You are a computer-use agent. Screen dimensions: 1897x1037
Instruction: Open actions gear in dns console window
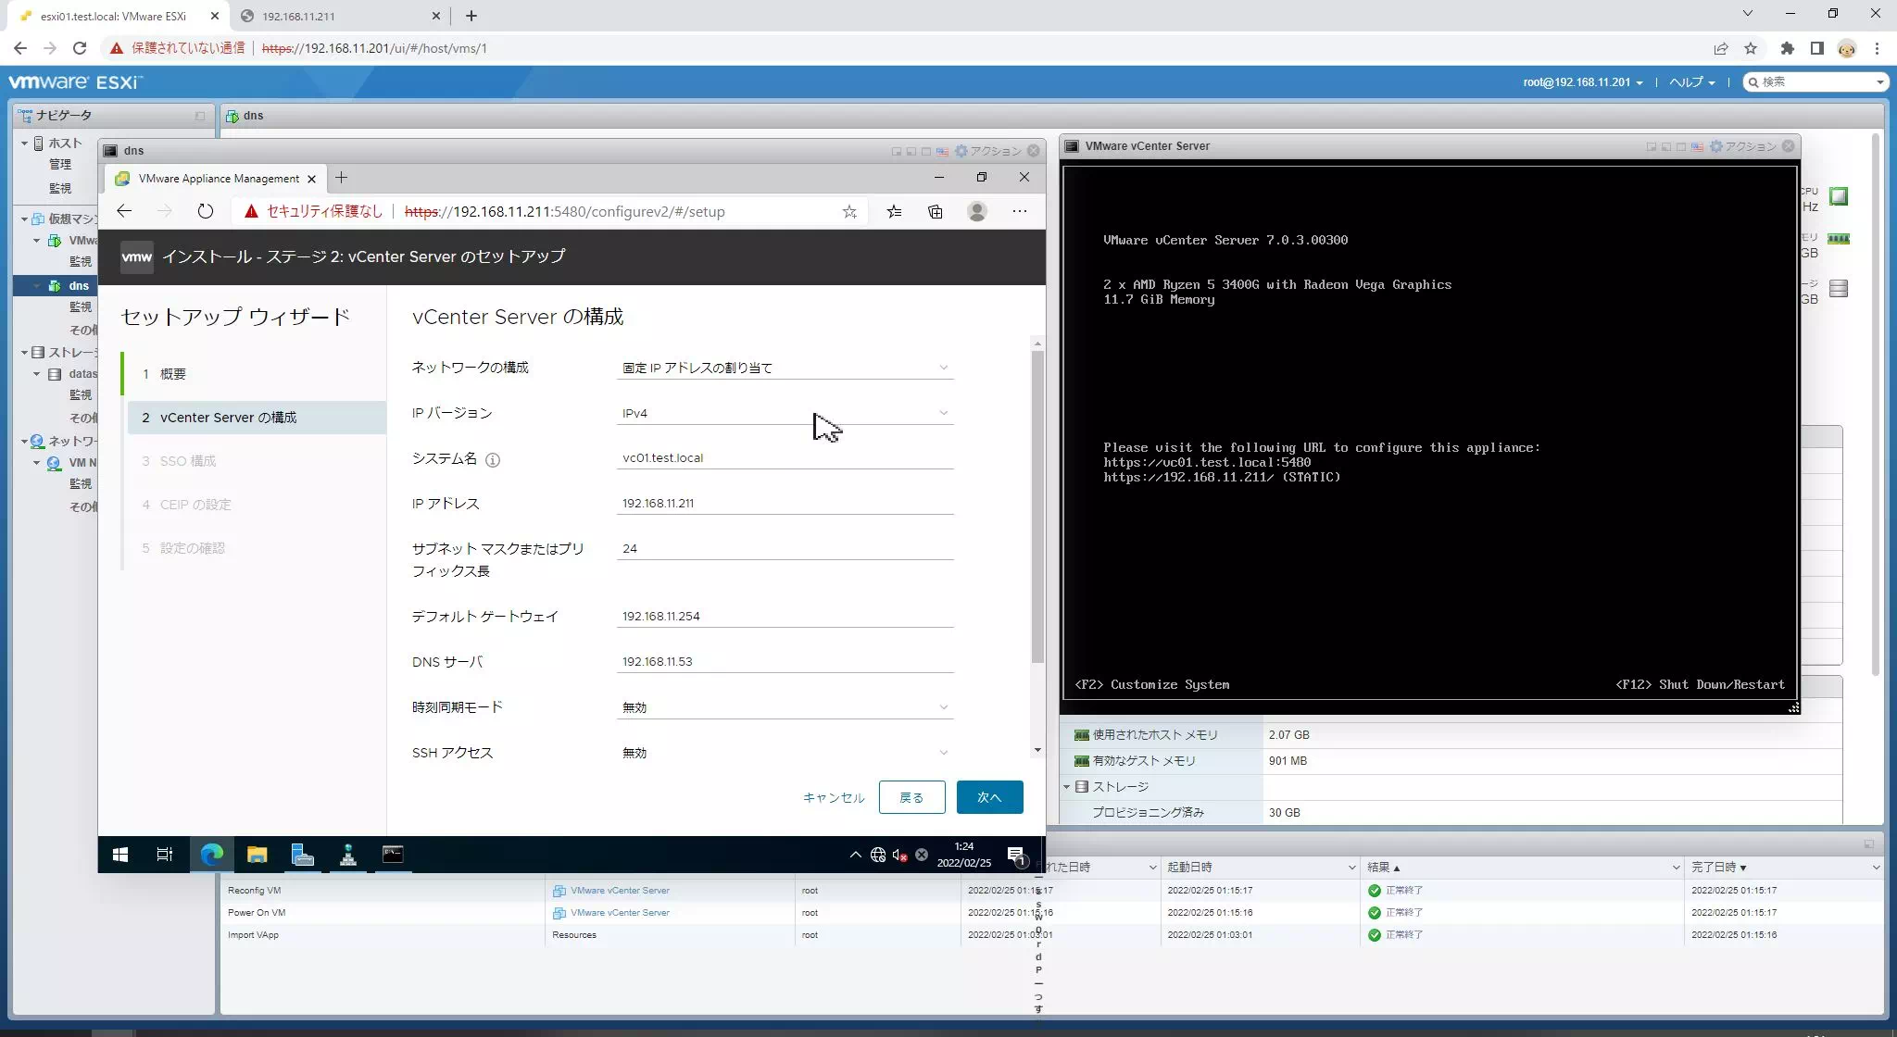tap(987, 151)
